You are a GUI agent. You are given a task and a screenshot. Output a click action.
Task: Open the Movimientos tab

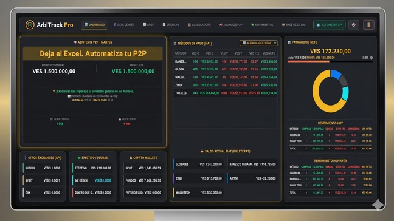(x=262, y=25)
